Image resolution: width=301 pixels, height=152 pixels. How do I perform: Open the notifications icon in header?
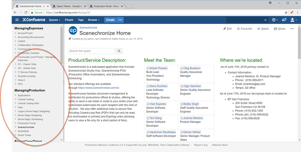[284, 20]
